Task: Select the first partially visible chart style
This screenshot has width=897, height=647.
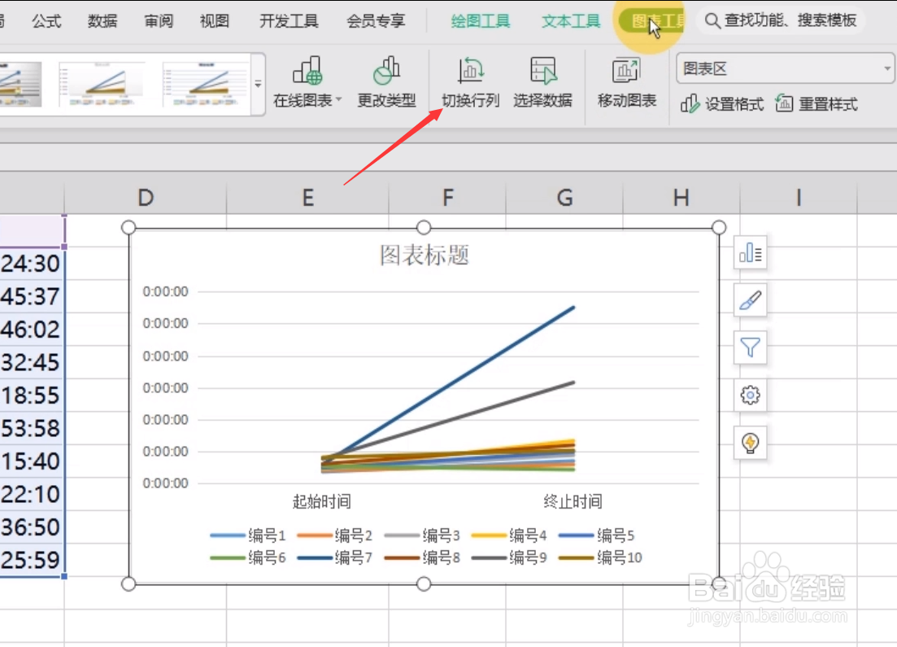Action: (x=20, y=84)
